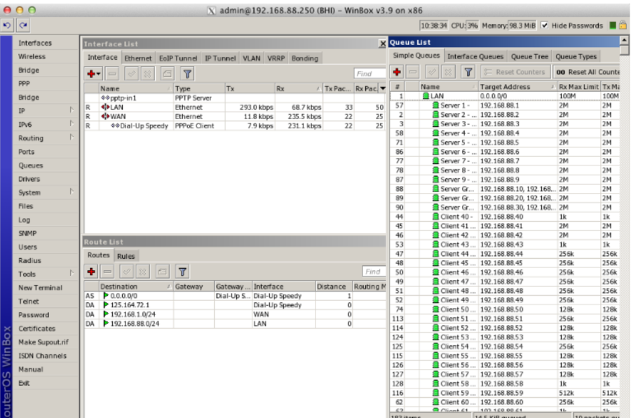Toggle the Hide Passwords checkbox

click(545, 25)
